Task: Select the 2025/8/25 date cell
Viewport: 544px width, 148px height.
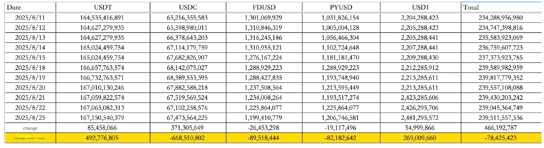Action: 30,117
